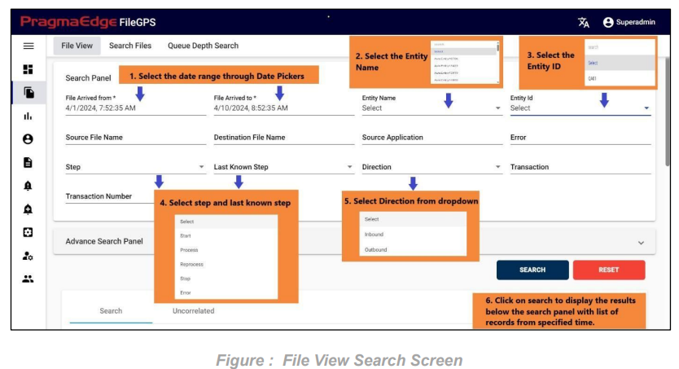The image size is (679, 369).
Task: Open the bar chart reports icon
Action: point(28,116)
